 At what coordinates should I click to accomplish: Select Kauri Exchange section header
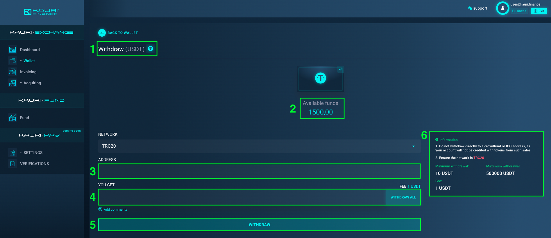[42, 32]
